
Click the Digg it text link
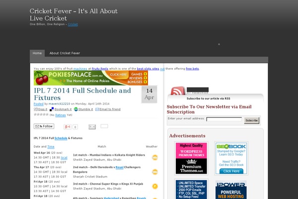[43, 109]
